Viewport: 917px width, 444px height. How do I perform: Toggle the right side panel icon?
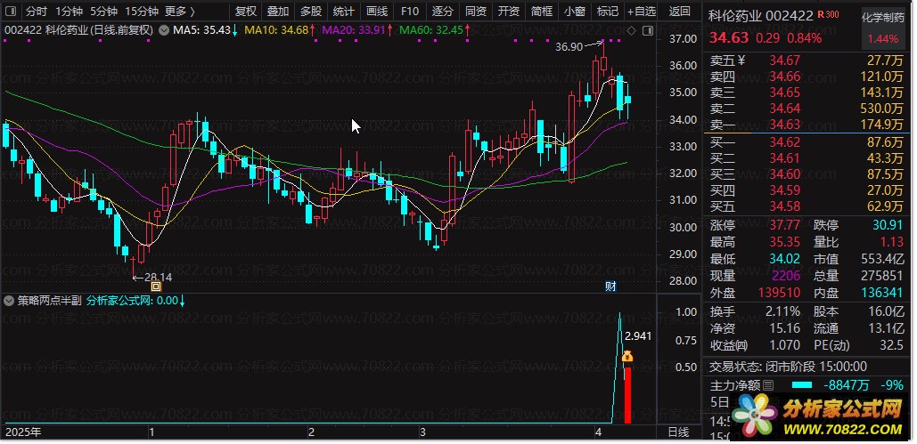click(x=647, y=30)
